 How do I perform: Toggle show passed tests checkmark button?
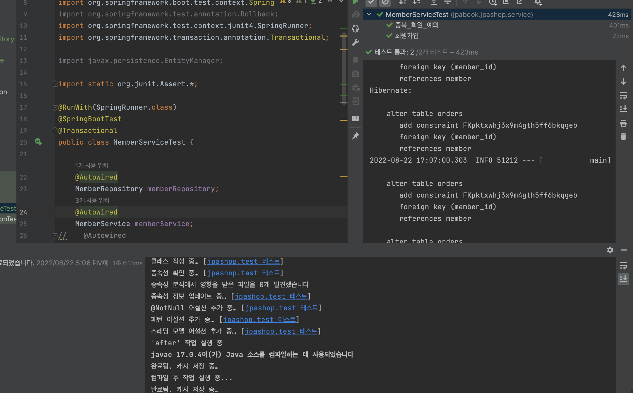coord(371,3)
